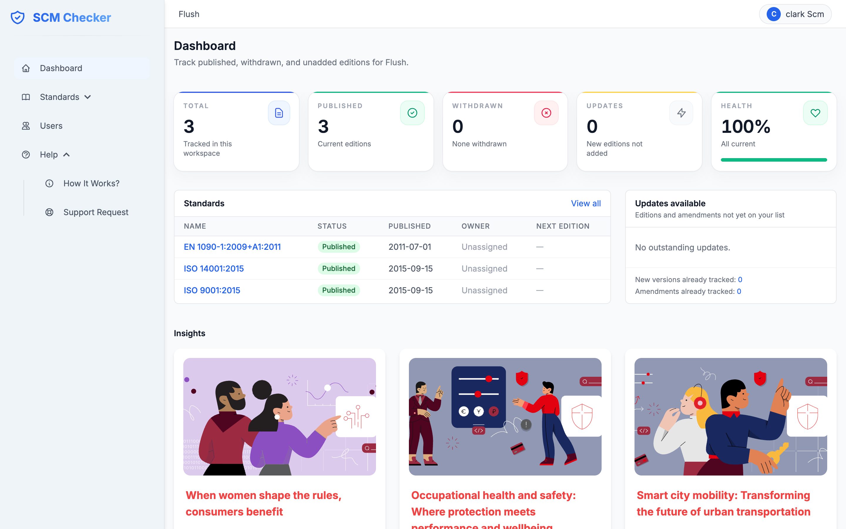Click the lightning bolt icon on Updates card
Image resolution: width=846 pixels, height=529 pixels.
coord(681,113)
